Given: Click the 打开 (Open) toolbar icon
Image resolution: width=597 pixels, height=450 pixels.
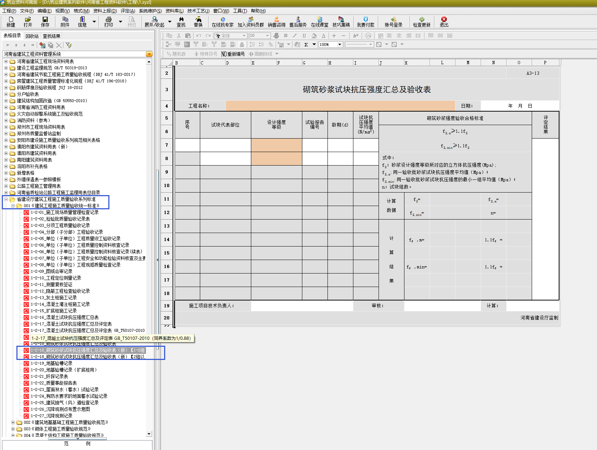Looking at the screenshot, I should tap(28, 22).
